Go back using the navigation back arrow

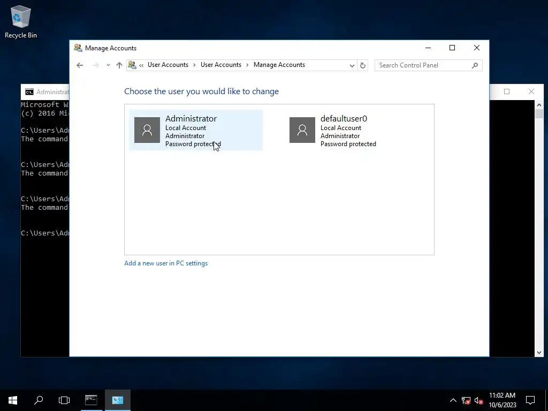tap(80, 65)
